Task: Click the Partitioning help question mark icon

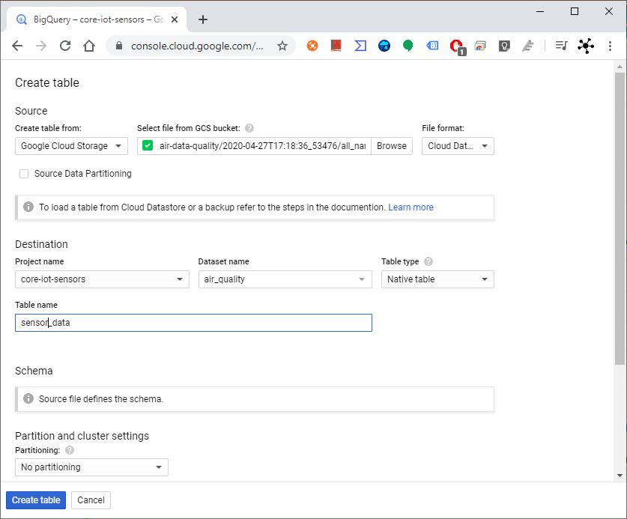Action: point(70,450)
